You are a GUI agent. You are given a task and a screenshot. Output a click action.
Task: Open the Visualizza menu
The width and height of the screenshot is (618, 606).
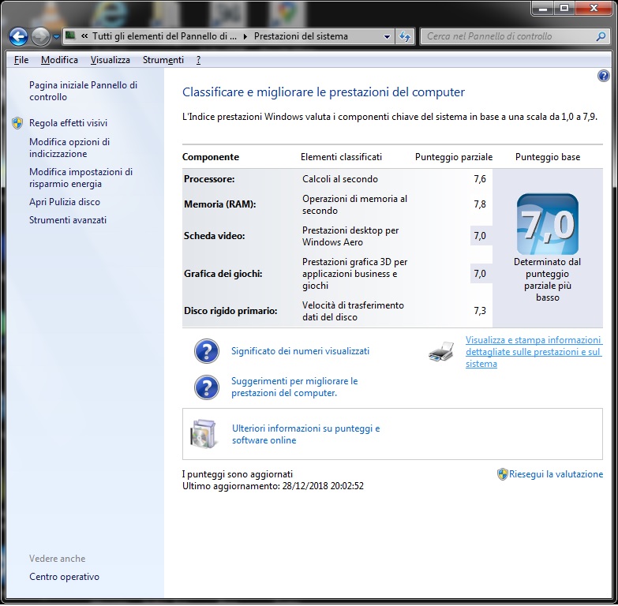point(110,60)
